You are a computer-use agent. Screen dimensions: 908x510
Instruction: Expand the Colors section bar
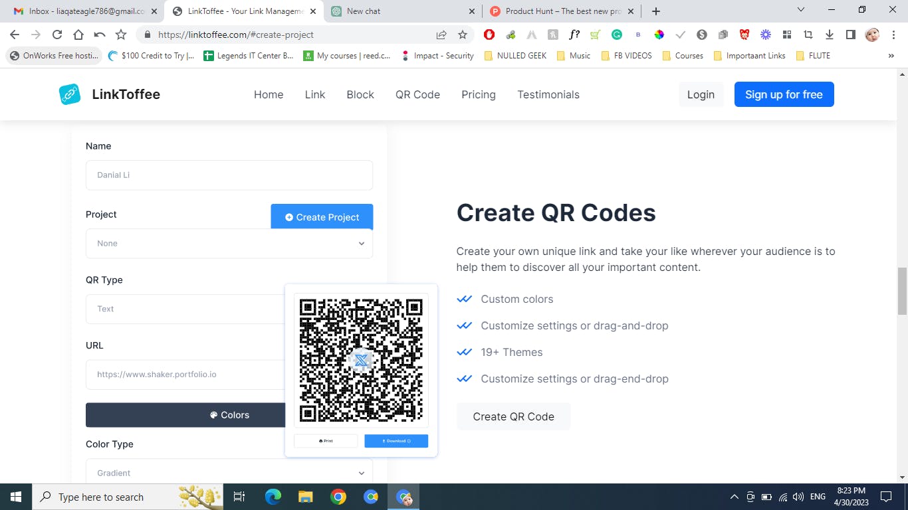click(x=186, y=415)
